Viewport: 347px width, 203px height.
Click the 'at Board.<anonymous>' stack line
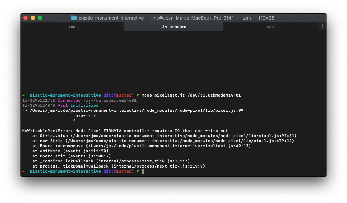click(142, 146)
